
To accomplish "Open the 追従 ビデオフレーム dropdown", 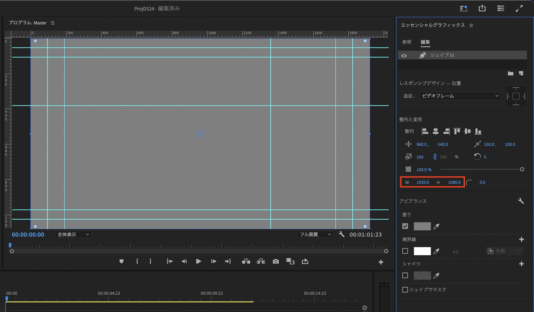I will click(460, 96).
